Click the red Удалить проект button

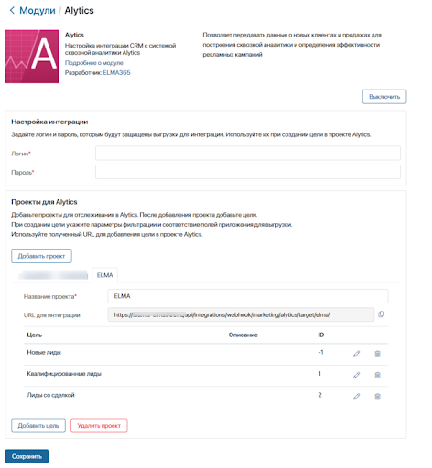[99, 425]
